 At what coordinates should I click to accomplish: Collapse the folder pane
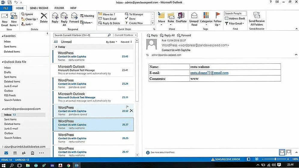coord(47,34)
